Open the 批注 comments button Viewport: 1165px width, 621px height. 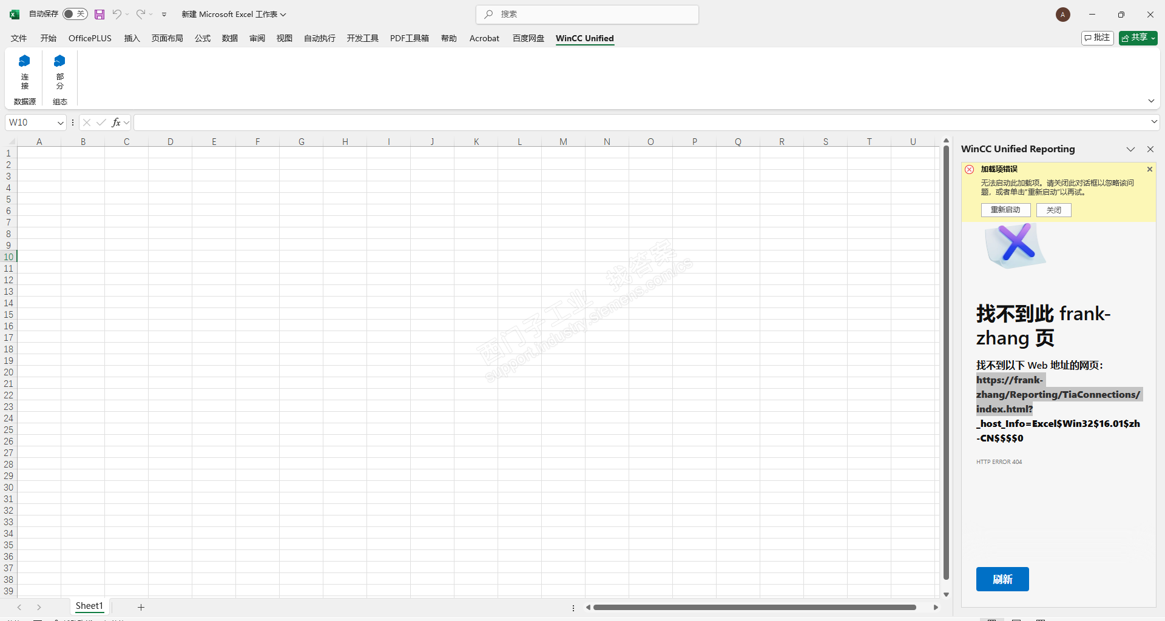pyautogui.click(x=1097, y=38)
